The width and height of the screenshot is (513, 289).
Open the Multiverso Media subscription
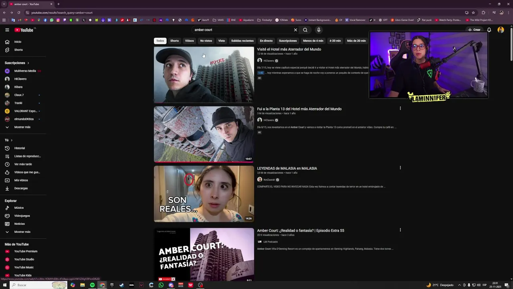point(24,71)
